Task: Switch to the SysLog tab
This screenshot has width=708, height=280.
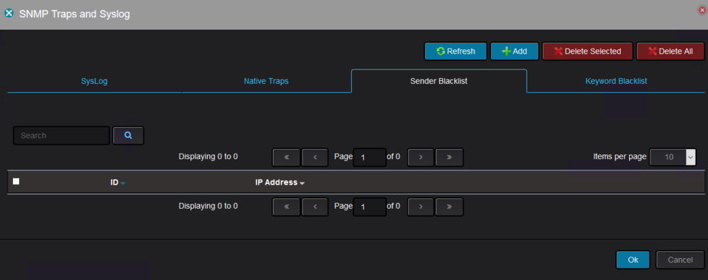Action: (94, 81)
